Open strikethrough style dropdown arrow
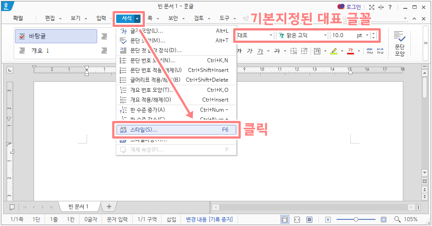Screen dimensions: 432x226 285,51
